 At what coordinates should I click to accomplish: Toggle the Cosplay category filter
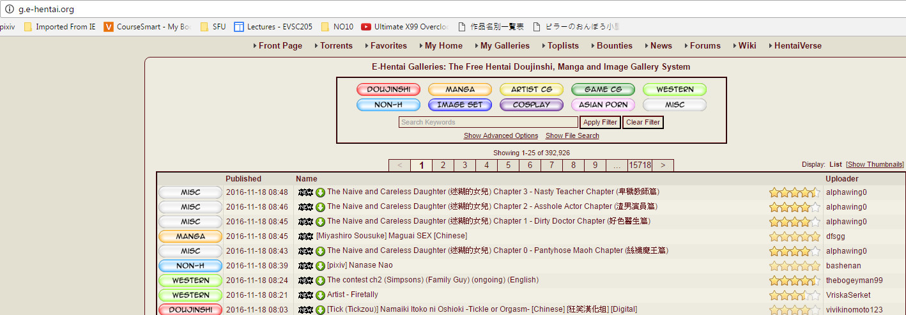click(532, 105)
